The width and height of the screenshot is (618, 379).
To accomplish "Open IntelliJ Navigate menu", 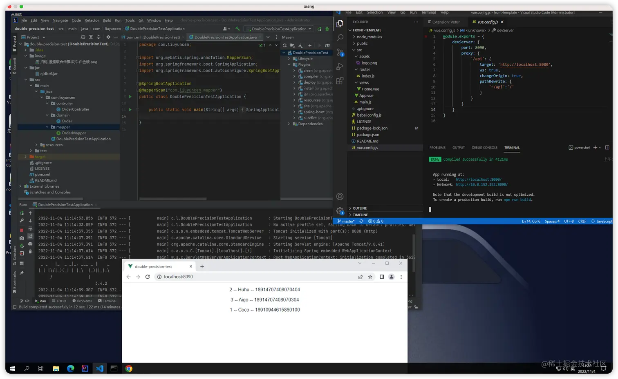I will click(x=60, y=20).
